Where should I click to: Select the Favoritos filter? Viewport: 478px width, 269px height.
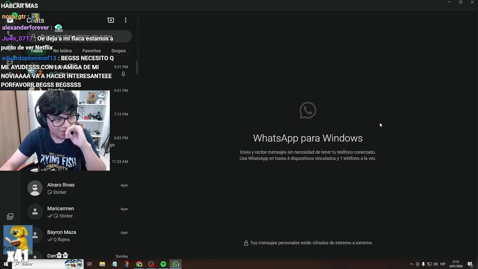tap(91, 51)
